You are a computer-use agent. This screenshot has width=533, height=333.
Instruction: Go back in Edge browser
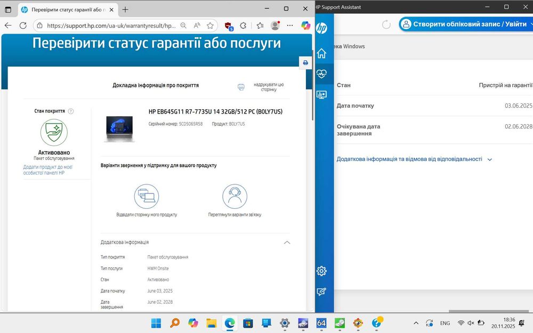point(8,26)
